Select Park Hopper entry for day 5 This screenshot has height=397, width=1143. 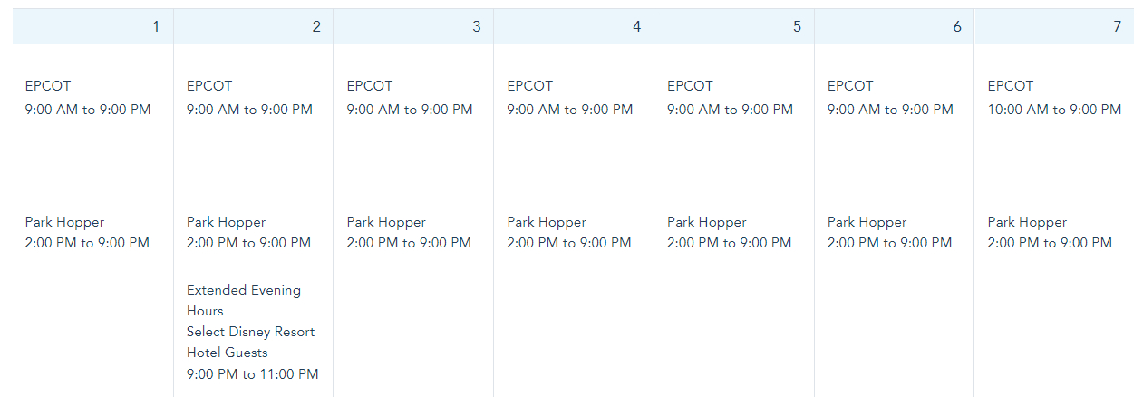[707, 222]
